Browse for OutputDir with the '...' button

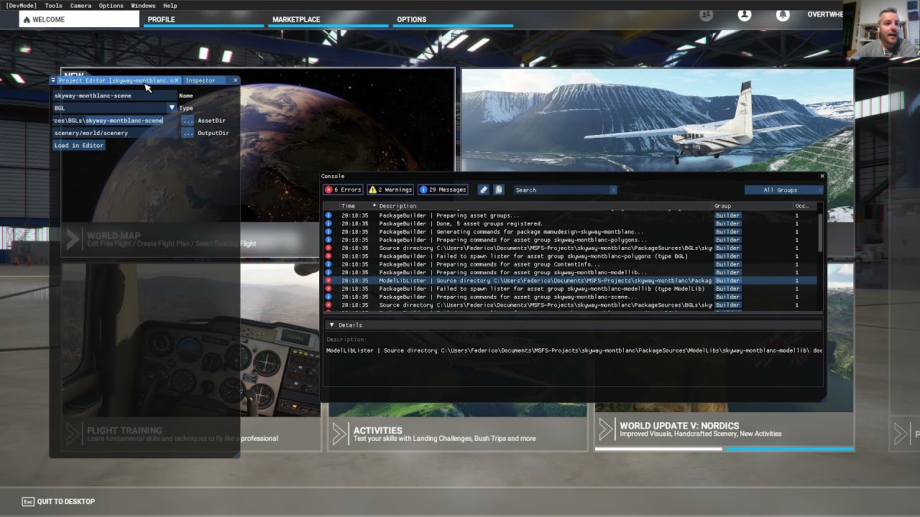click(x=188, y=133)
